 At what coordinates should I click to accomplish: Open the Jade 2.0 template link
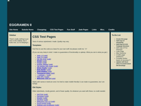click(x=40, y=57)
